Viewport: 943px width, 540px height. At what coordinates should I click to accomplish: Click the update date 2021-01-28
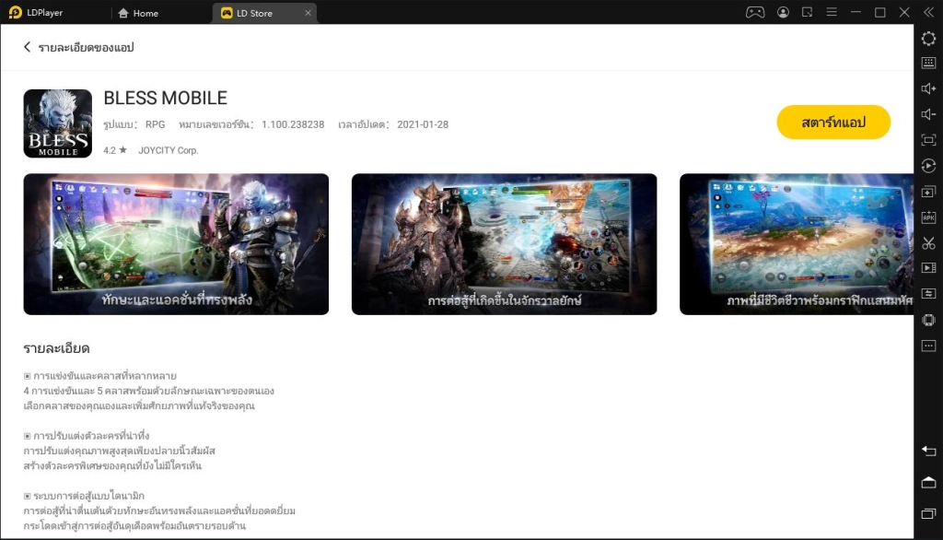(423, 124)
